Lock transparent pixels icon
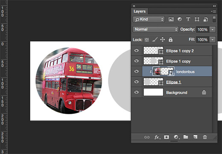Image resolution: width=222 pixels, height=154 pixels. click(147, 40)
